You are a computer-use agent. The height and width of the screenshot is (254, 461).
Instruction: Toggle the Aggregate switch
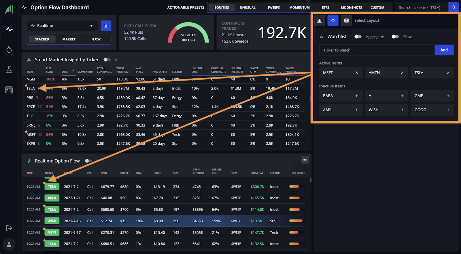[358, 37]
